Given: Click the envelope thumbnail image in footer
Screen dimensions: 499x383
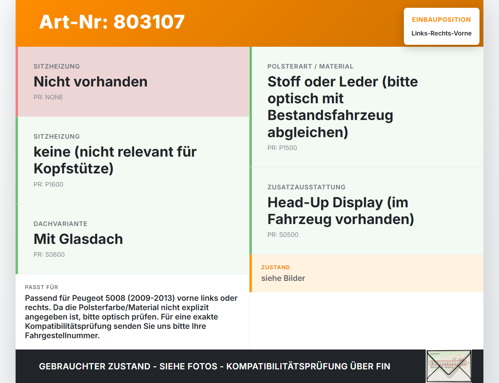Looking at the screenshot, I should (449, 366).
